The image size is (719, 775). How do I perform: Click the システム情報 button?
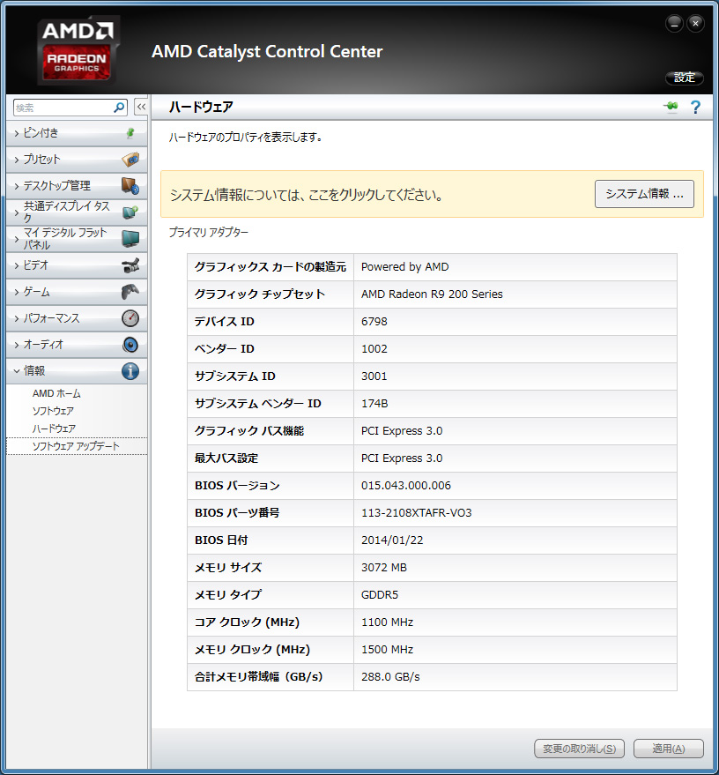coord(644,194)
